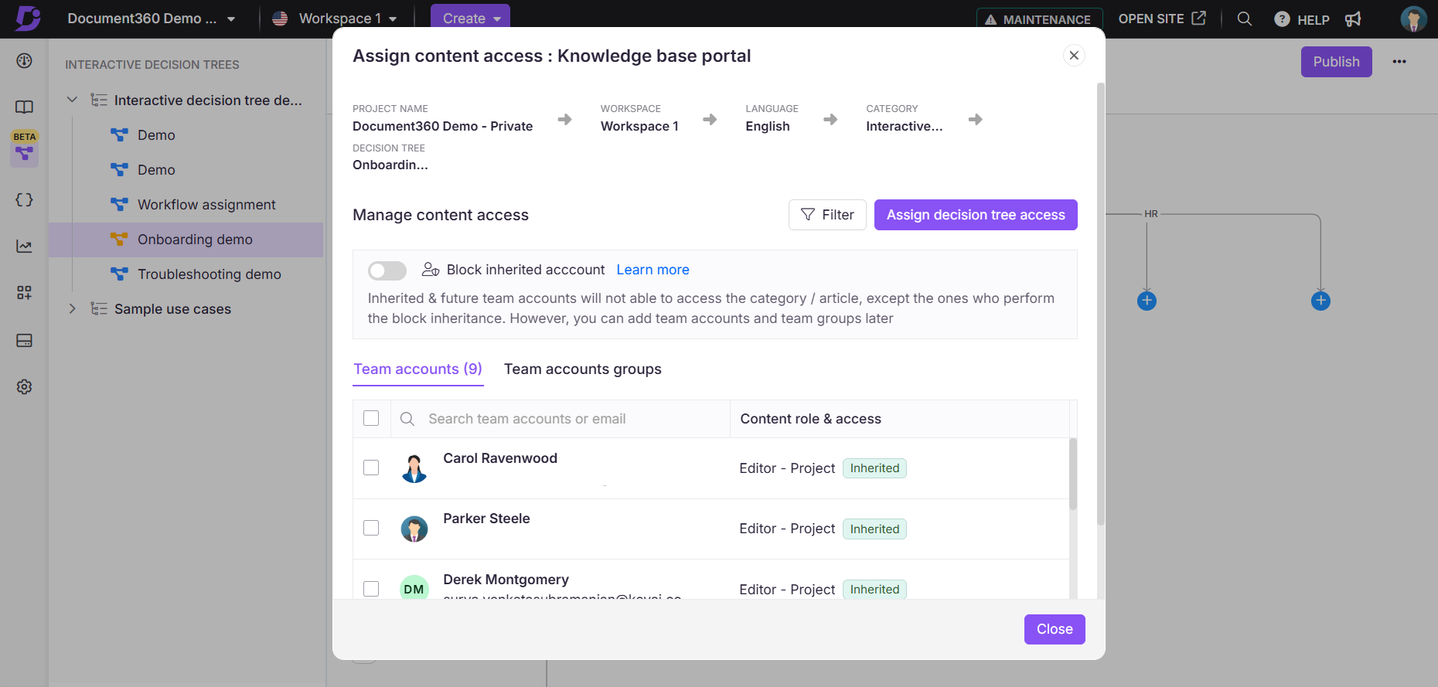1438x687 pixels.
Task: Open the user profile avatar
Action: point(1413,19)
